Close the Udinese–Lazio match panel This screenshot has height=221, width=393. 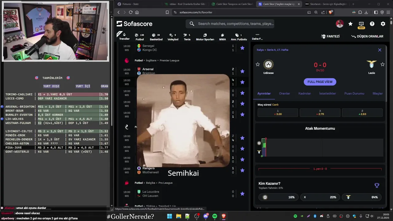pyautogui.click(x=380, y=50)
